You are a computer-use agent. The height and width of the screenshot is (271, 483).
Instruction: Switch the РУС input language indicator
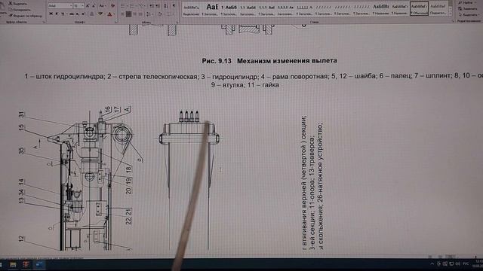pos(466,263)
